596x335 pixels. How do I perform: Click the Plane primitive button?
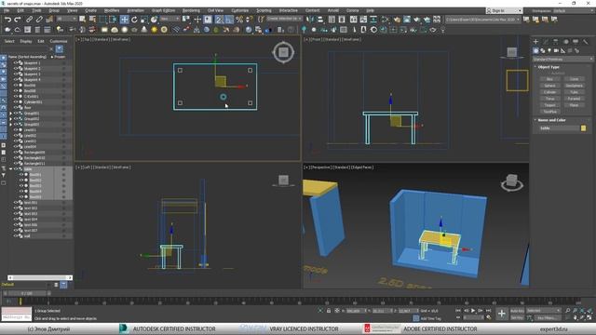point(575,105)
